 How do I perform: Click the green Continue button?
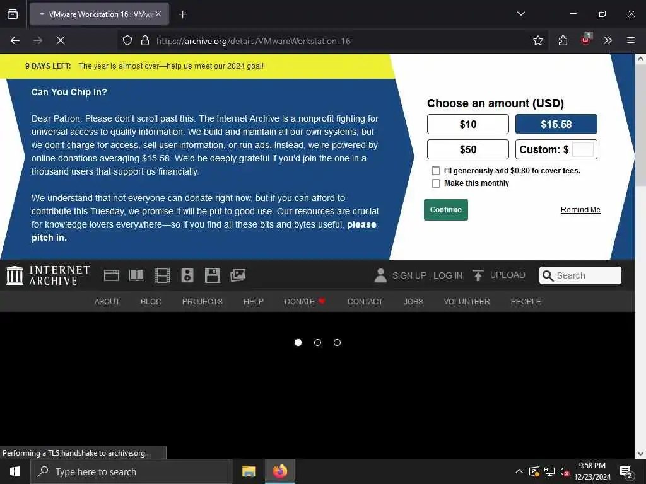[446, 210]
